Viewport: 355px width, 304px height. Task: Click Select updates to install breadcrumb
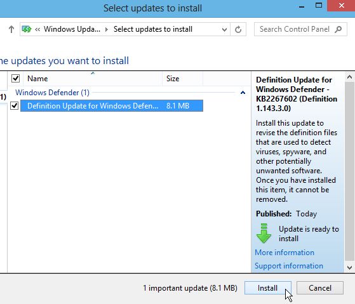(153, 29)
